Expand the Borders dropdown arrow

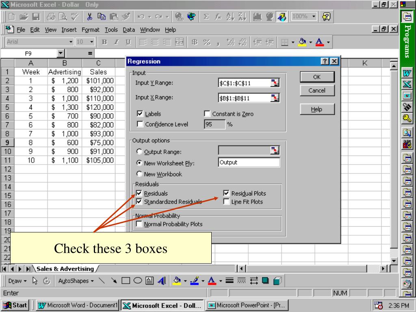point(293,42)
